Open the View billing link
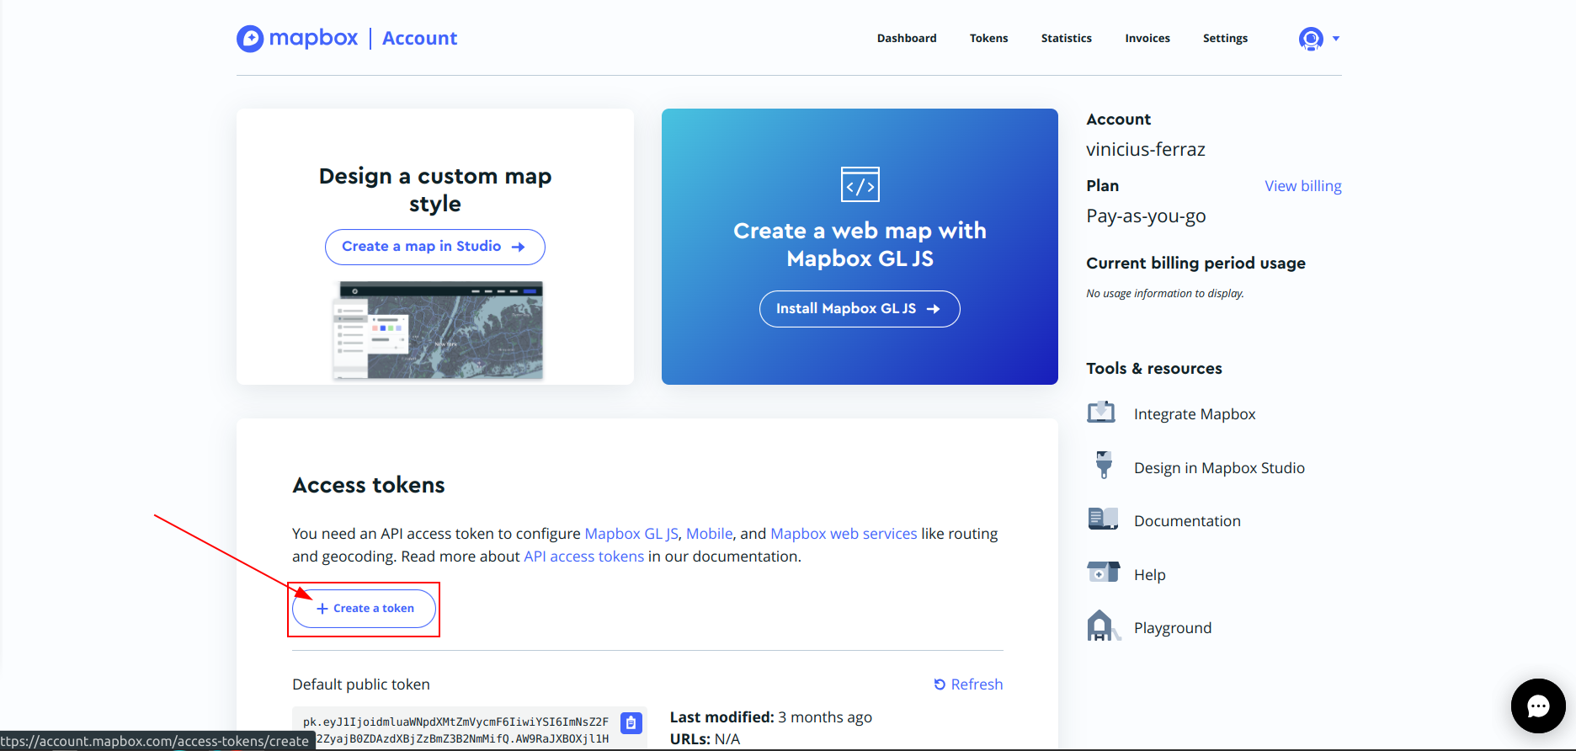This screenshot has width=1576, height=751. coord(1302,186)
